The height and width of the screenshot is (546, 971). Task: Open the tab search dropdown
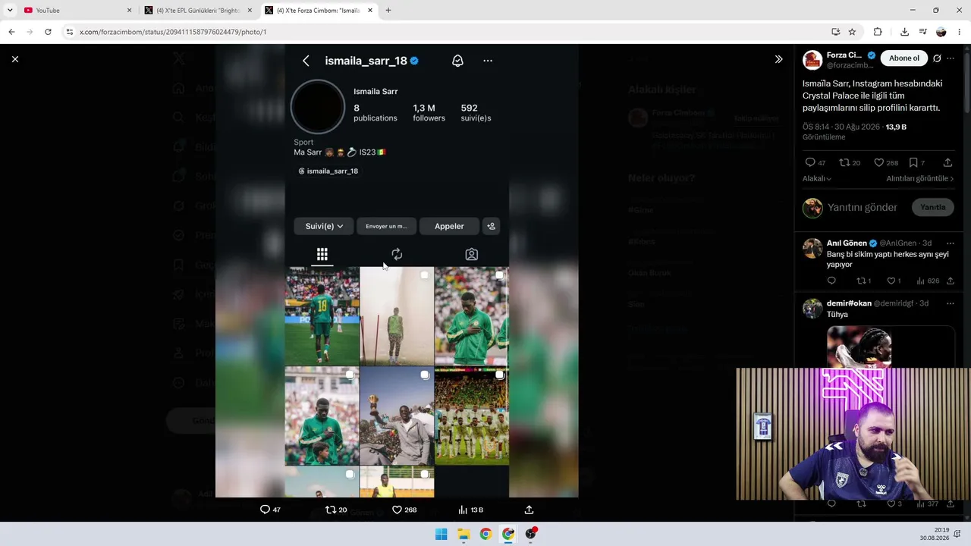(9, 10)
